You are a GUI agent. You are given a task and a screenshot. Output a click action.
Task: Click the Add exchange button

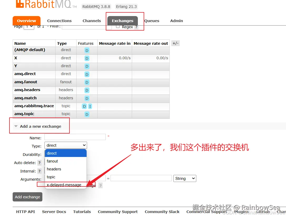coord(28,197)
